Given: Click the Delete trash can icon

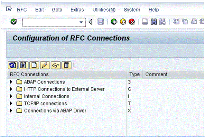Looking at the screenshot, I should tap(66, 65).
